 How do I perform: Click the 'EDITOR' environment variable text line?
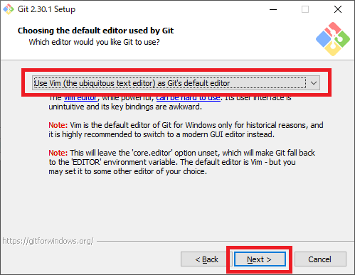click(172, 162)
